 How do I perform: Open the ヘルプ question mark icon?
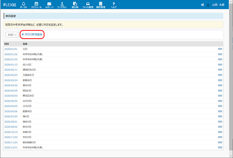pos(114,5)
